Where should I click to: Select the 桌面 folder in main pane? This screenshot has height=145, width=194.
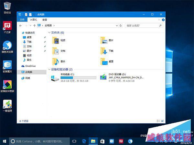[107, 62]
